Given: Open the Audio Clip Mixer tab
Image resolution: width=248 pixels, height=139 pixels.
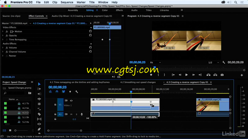Looking at the screenshot, I should click(82, 16).
